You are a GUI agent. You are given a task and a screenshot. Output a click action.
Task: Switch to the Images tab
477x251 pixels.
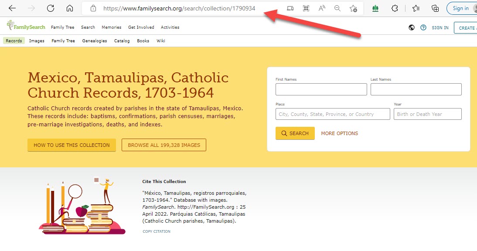click(37, 41)
